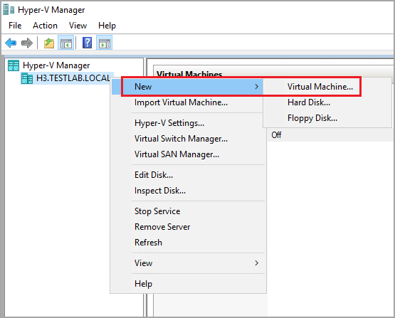Select the H3.TESTLAB.LOCAL server node
The width and height of the screenshot is (395, 318).
tap(73, 78)
